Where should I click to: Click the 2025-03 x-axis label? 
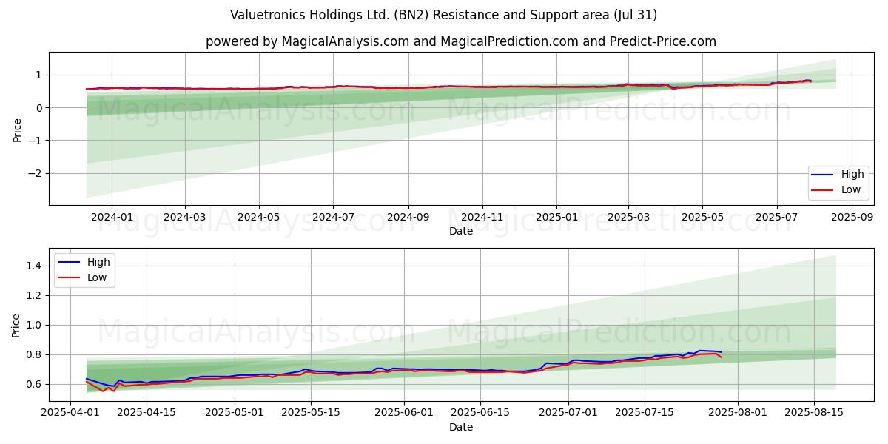(x=628, y=218)
